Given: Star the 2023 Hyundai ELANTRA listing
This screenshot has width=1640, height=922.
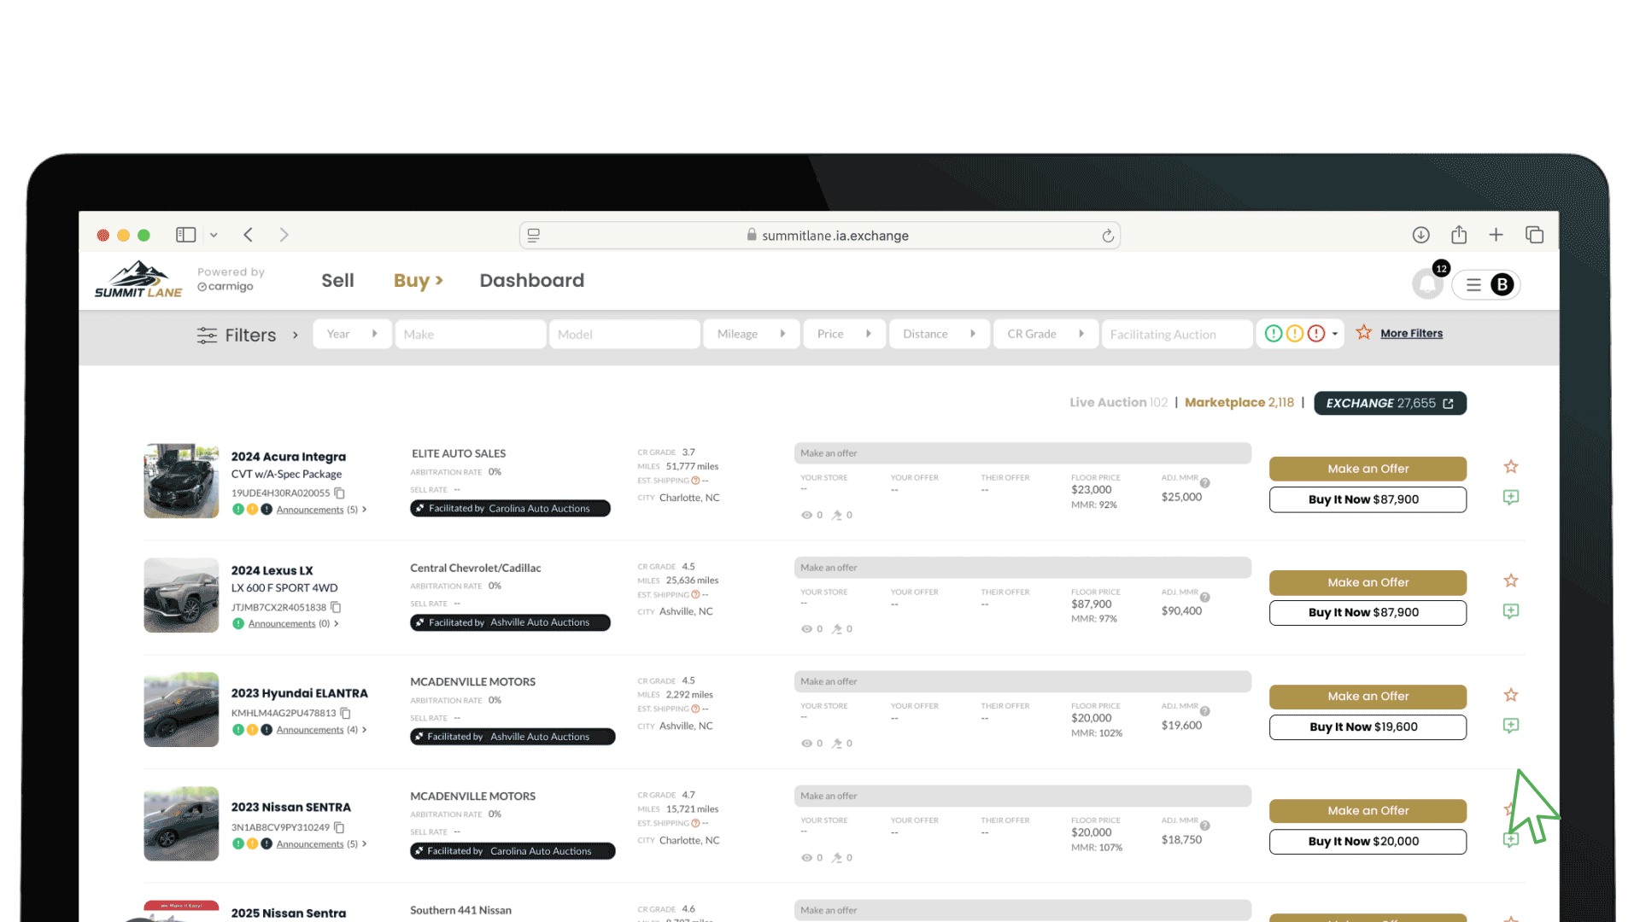Looking at the screenshot, I should click(1510, 696).
